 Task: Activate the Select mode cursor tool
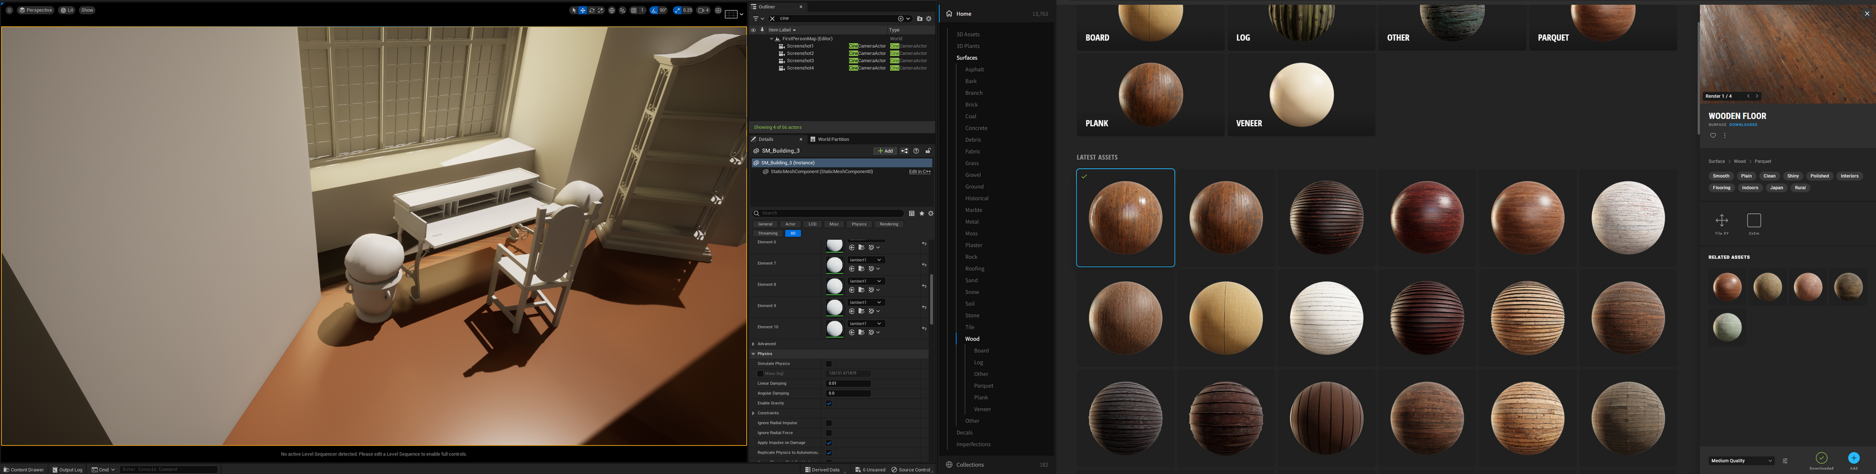point(575,10)
